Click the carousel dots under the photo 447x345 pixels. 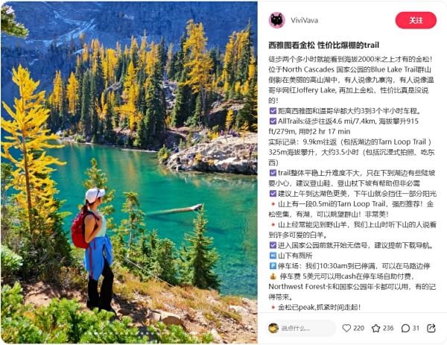147,333
